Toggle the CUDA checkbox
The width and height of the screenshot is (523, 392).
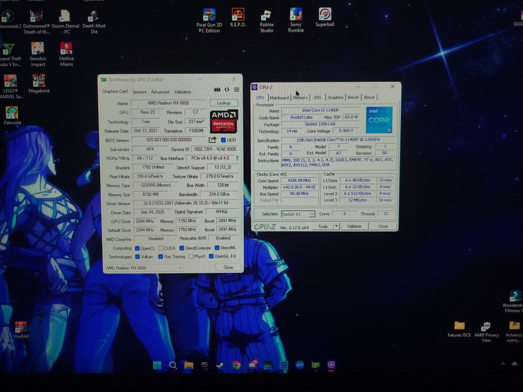(161, 248)
